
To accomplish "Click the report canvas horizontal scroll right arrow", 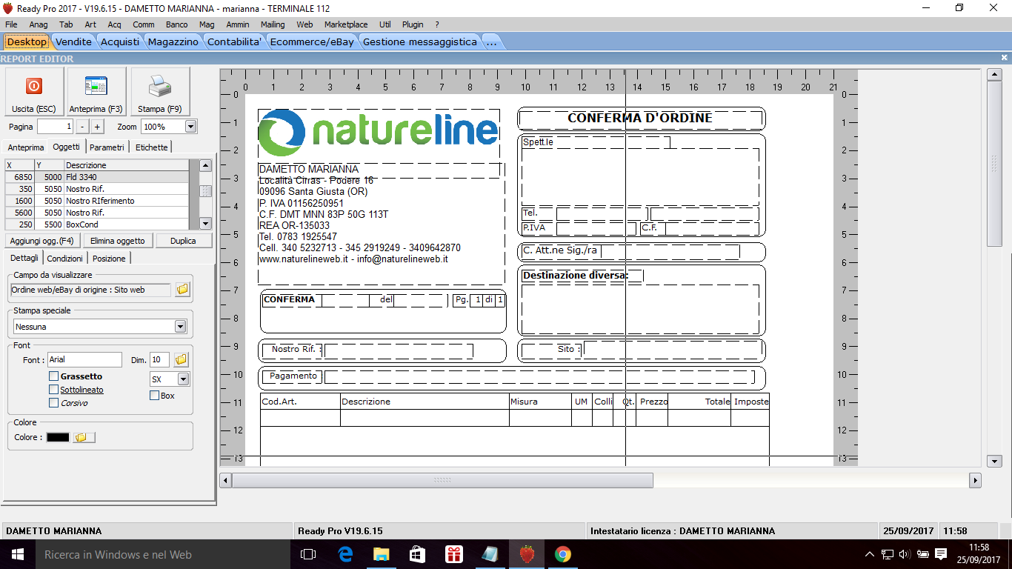I will 975,480.
